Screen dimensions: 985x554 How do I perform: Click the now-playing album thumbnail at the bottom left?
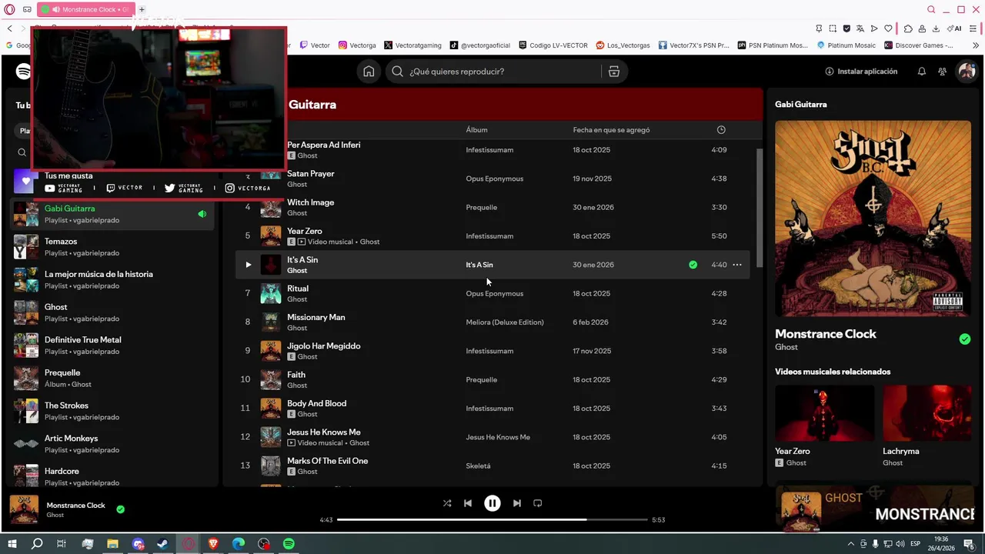24,509
